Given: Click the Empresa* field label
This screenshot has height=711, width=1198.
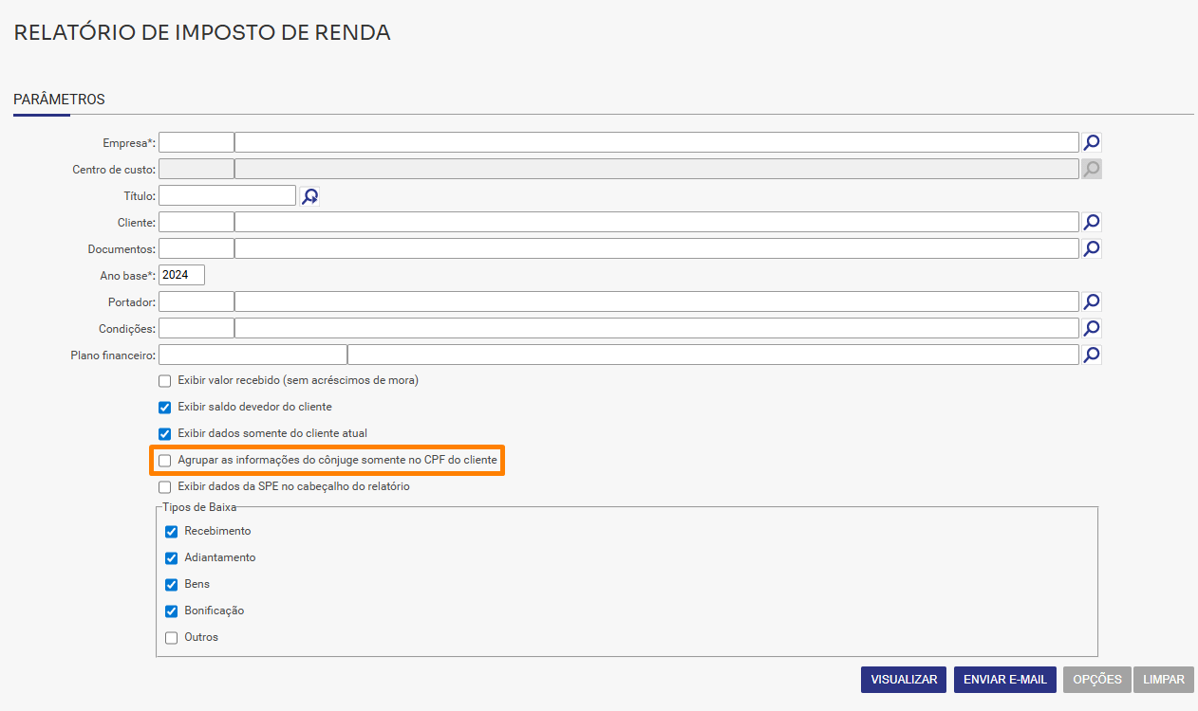Looking at the screenshot, I should tap(129, 143).
